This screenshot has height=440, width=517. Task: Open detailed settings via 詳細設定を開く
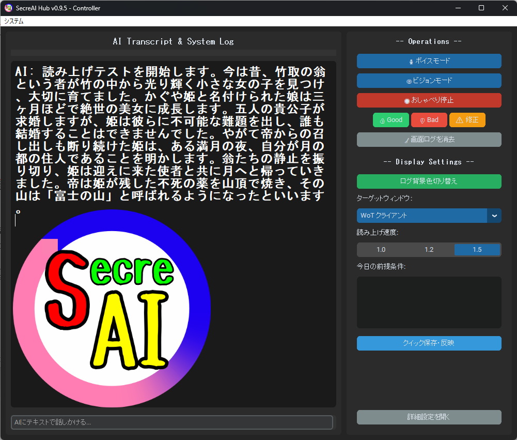tap(429, 417)
